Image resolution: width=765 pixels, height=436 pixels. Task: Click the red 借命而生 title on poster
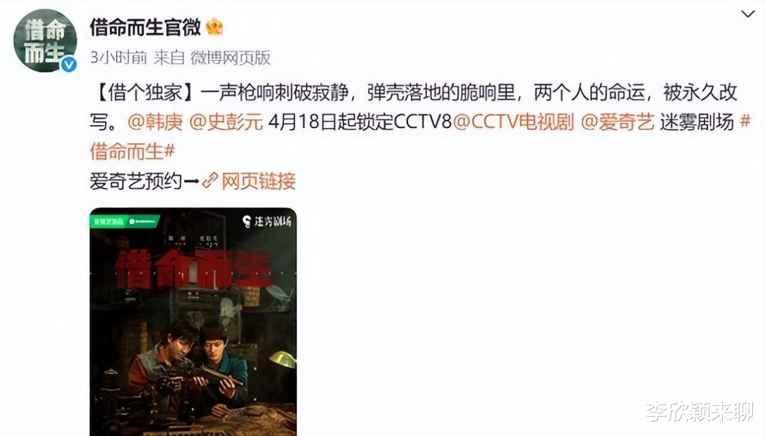click(194, 267)
